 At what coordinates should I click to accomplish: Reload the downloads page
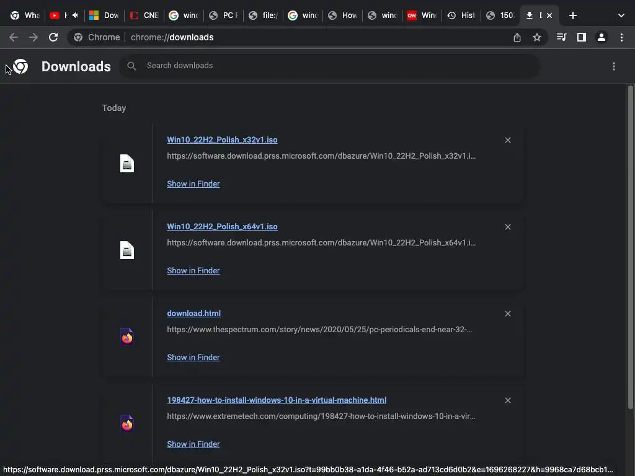click(x=53, y=37)
